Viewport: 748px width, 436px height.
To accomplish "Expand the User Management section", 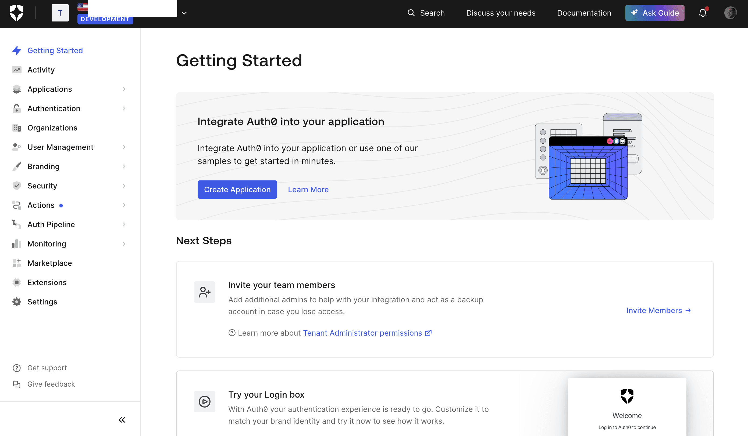I will coord(124,147).
